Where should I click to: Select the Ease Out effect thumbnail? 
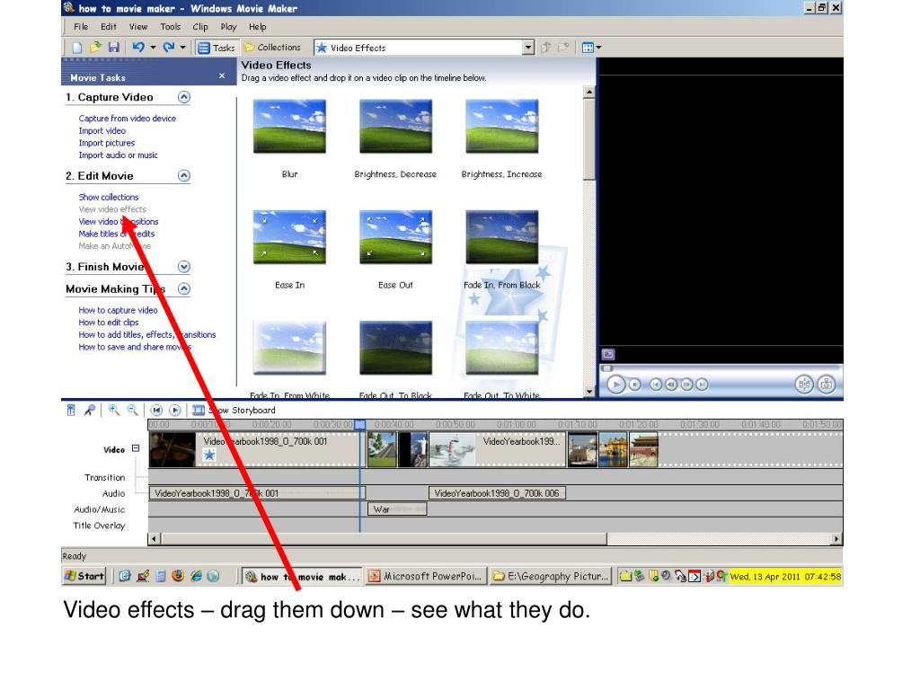(395, 237)
